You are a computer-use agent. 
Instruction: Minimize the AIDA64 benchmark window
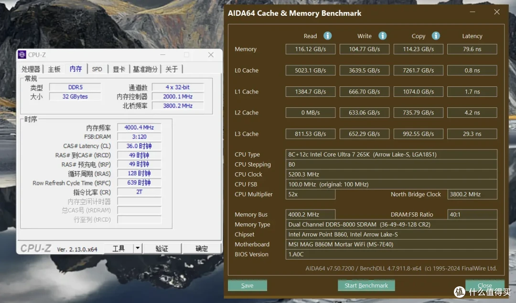click(473, 12)
